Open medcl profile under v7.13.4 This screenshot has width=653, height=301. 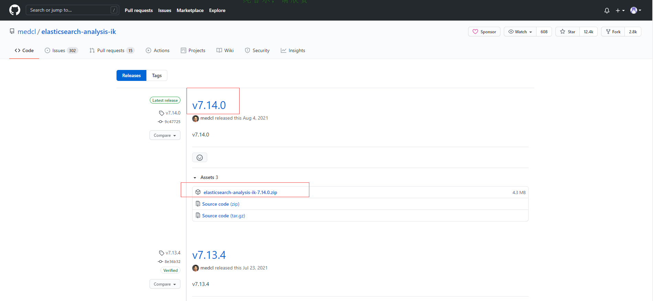[x=207, y=268]
